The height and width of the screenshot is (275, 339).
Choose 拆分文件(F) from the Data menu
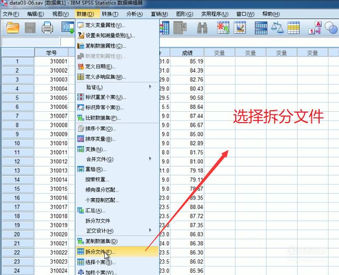click(x=117, y=252)
